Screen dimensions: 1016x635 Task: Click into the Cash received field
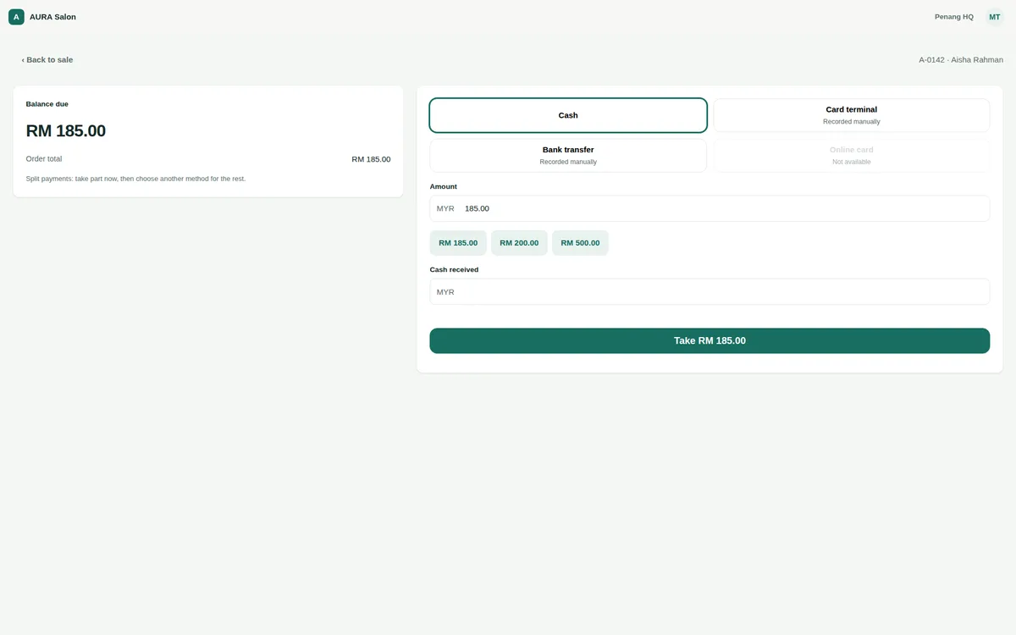pos(710,292)
